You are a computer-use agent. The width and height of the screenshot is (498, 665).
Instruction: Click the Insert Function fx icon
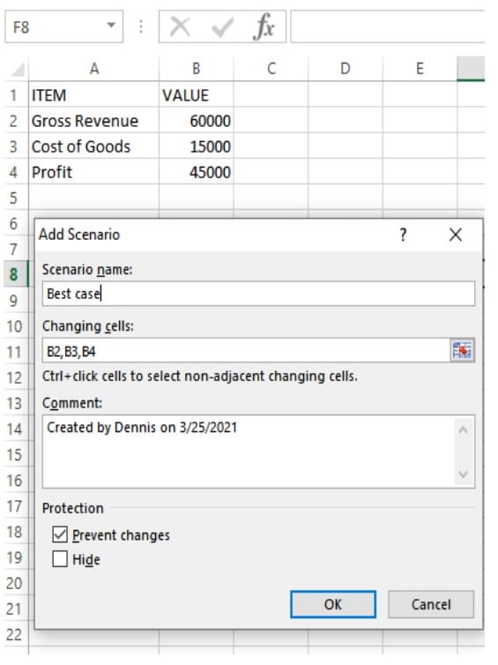264,26
